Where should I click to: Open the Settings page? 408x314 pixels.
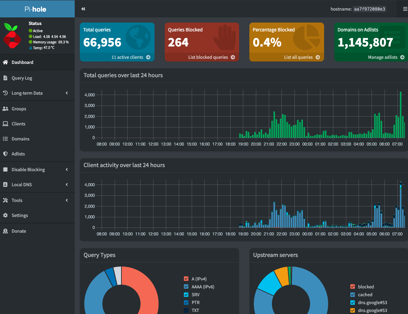click(x=37, y=215)
